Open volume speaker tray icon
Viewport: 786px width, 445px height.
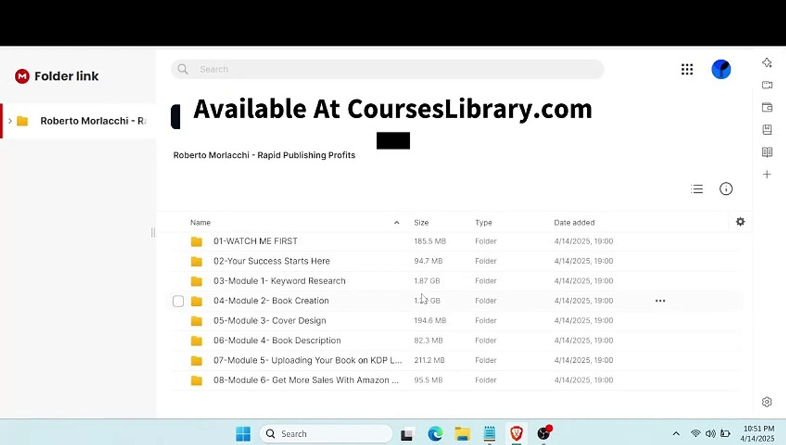tap(711, 434)
